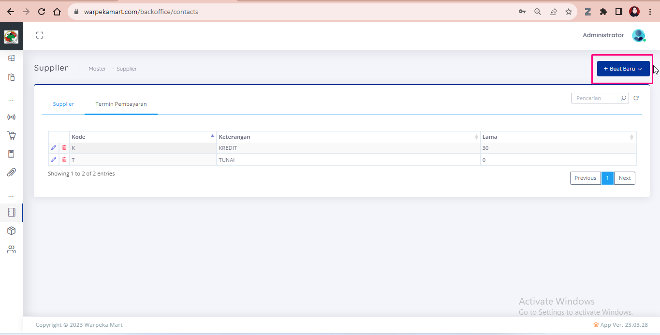
Task: Open the paperclip attachment sidebar icon
Action: [12, 172]
